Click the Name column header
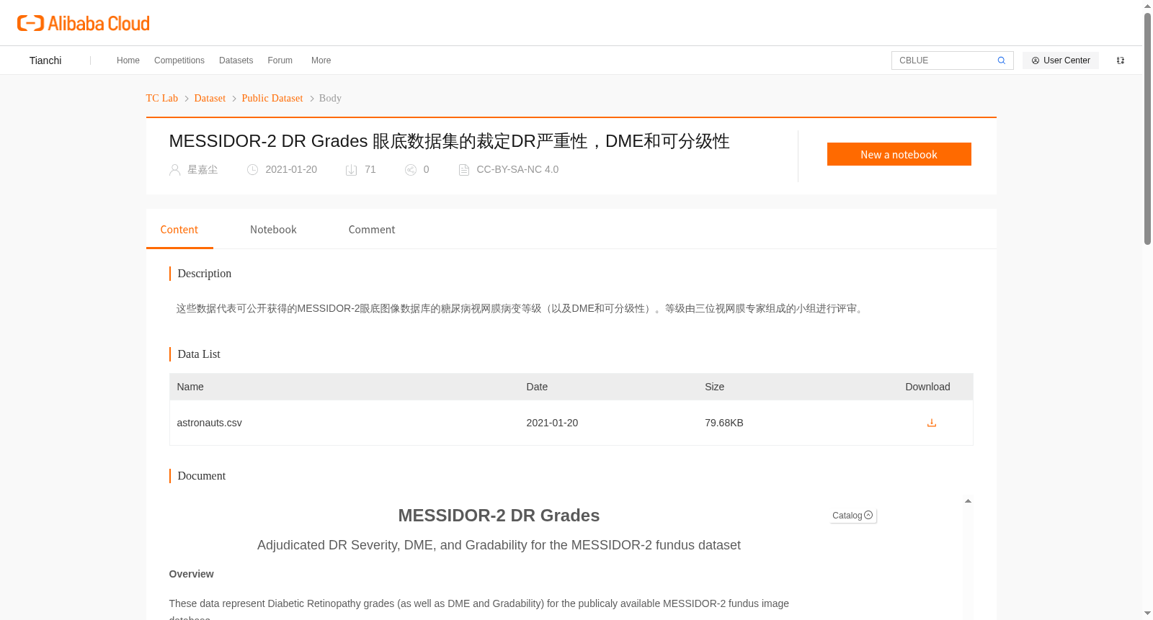This screenshot has width=1153, height=620. pos(190,387)
